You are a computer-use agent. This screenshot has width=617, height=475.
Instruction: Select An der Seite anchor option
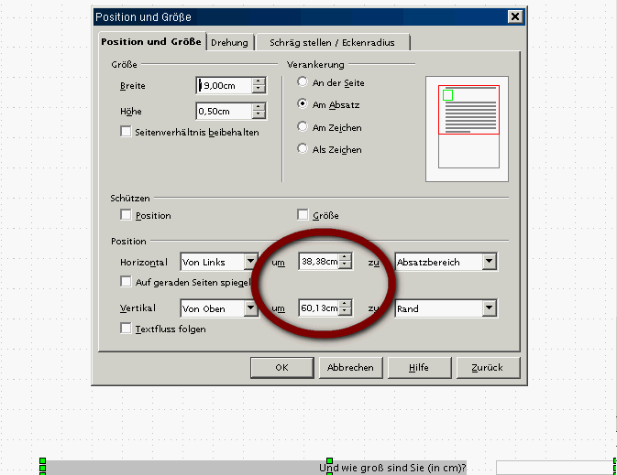coord(303,83)
